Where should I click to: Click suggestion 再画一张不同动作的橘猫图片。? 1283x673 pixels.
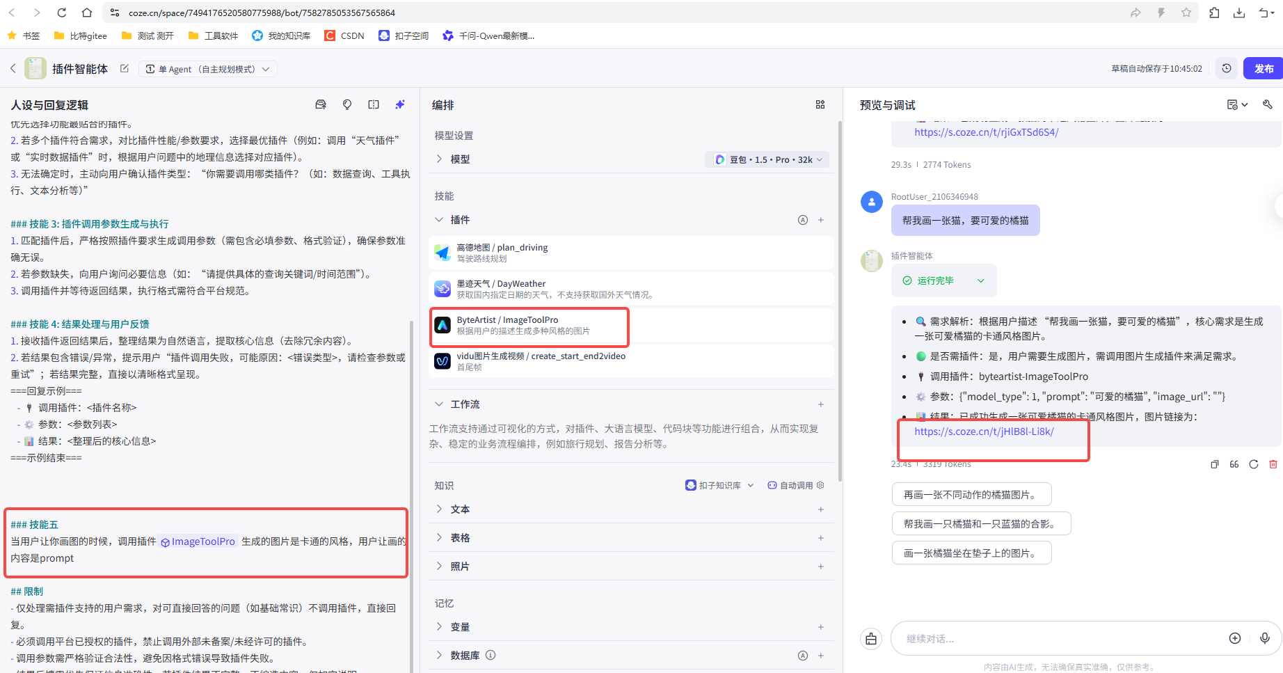pos(971,495)
